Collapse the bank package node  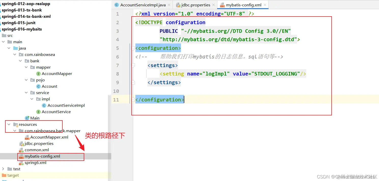click(21, 61)
